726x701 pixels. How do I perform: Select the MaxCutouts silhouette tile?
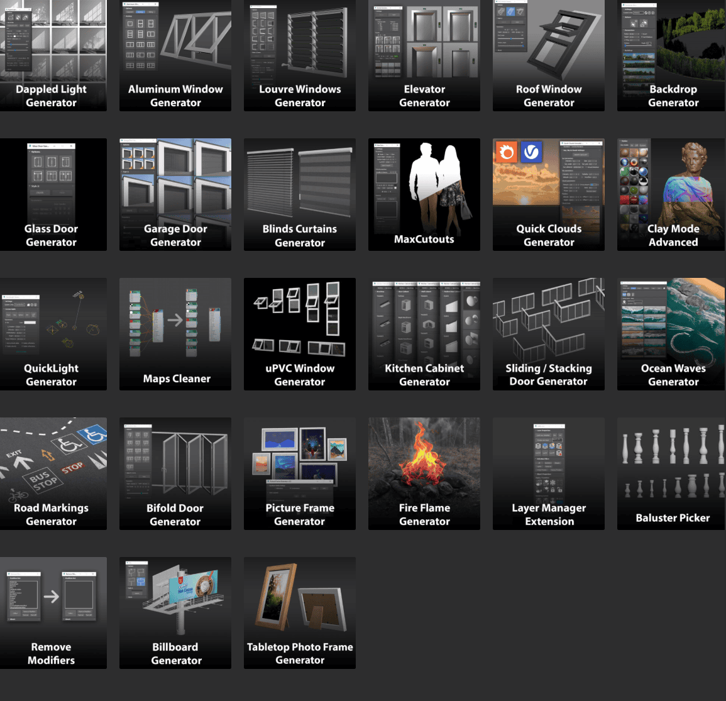click(424, 194)
